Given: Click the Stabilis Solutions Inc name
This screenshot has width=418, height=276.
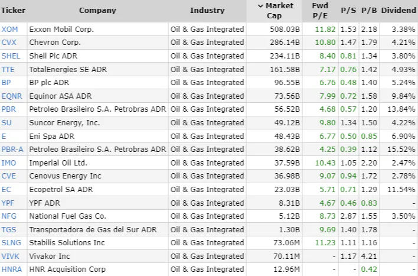Looking at the screenshot, I should point(67,243).
